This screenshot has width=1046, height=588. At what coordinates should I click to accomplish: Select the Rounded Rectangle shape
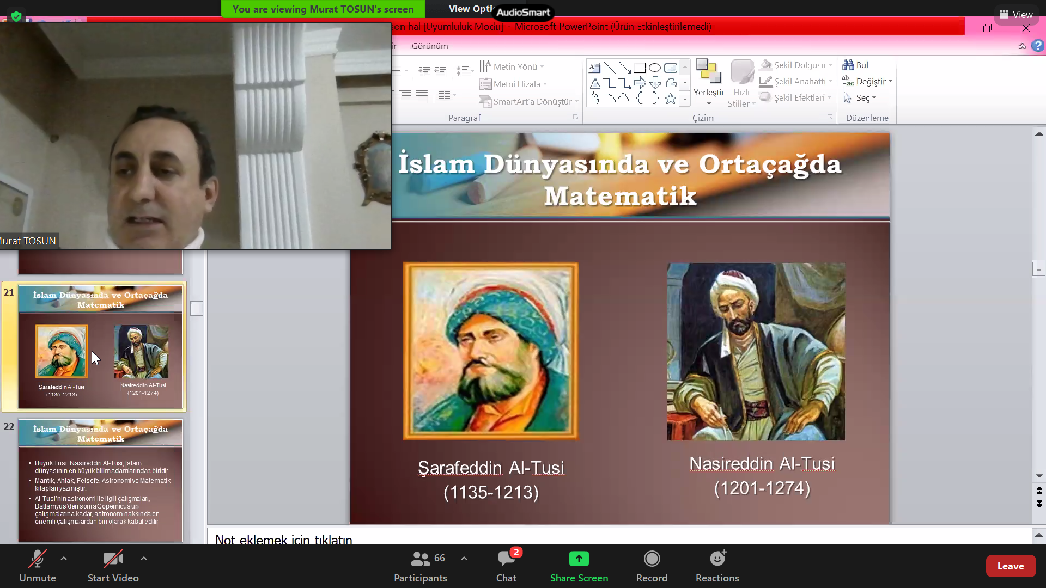coord(671,68)
